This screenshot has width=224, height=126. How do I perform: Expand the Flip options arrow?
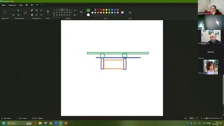click(21, 15)
